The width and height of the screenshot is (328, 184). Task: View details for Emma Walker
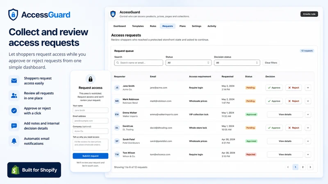285,114
